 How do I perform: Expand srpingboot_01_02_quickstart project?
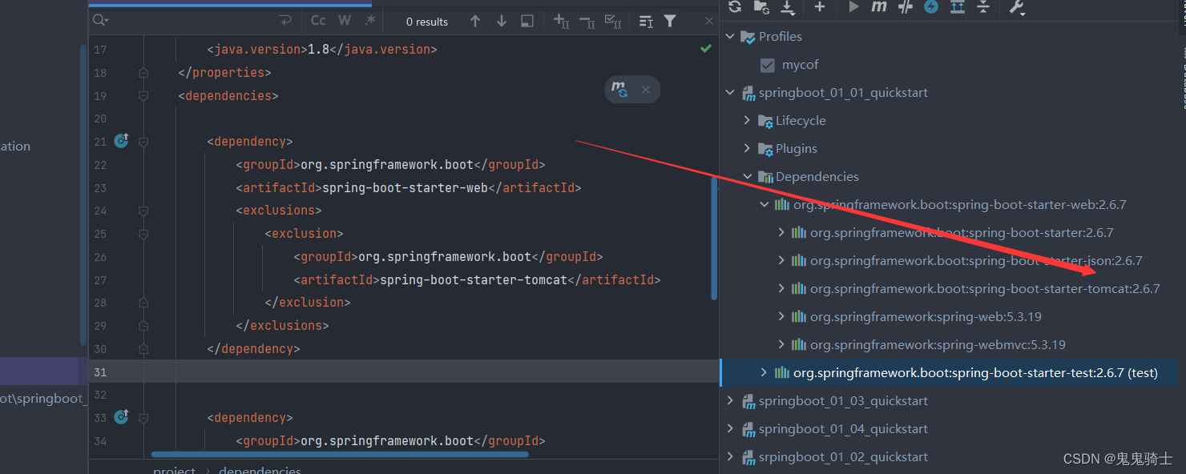coord(730,456)
